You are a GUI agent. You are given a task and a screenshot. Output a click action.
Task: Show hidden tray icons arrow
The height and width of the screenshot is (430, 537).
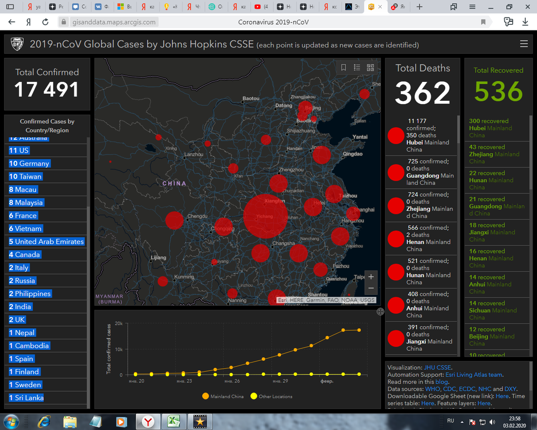tap(463, 421)
